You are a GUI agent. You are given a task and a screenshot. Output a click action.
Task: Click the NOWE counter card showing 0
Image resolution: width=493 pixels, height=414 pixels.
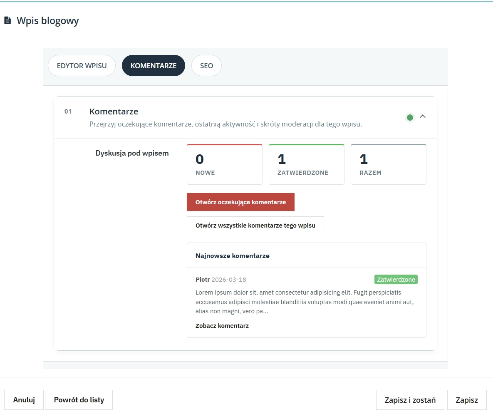tap(225, 164)
